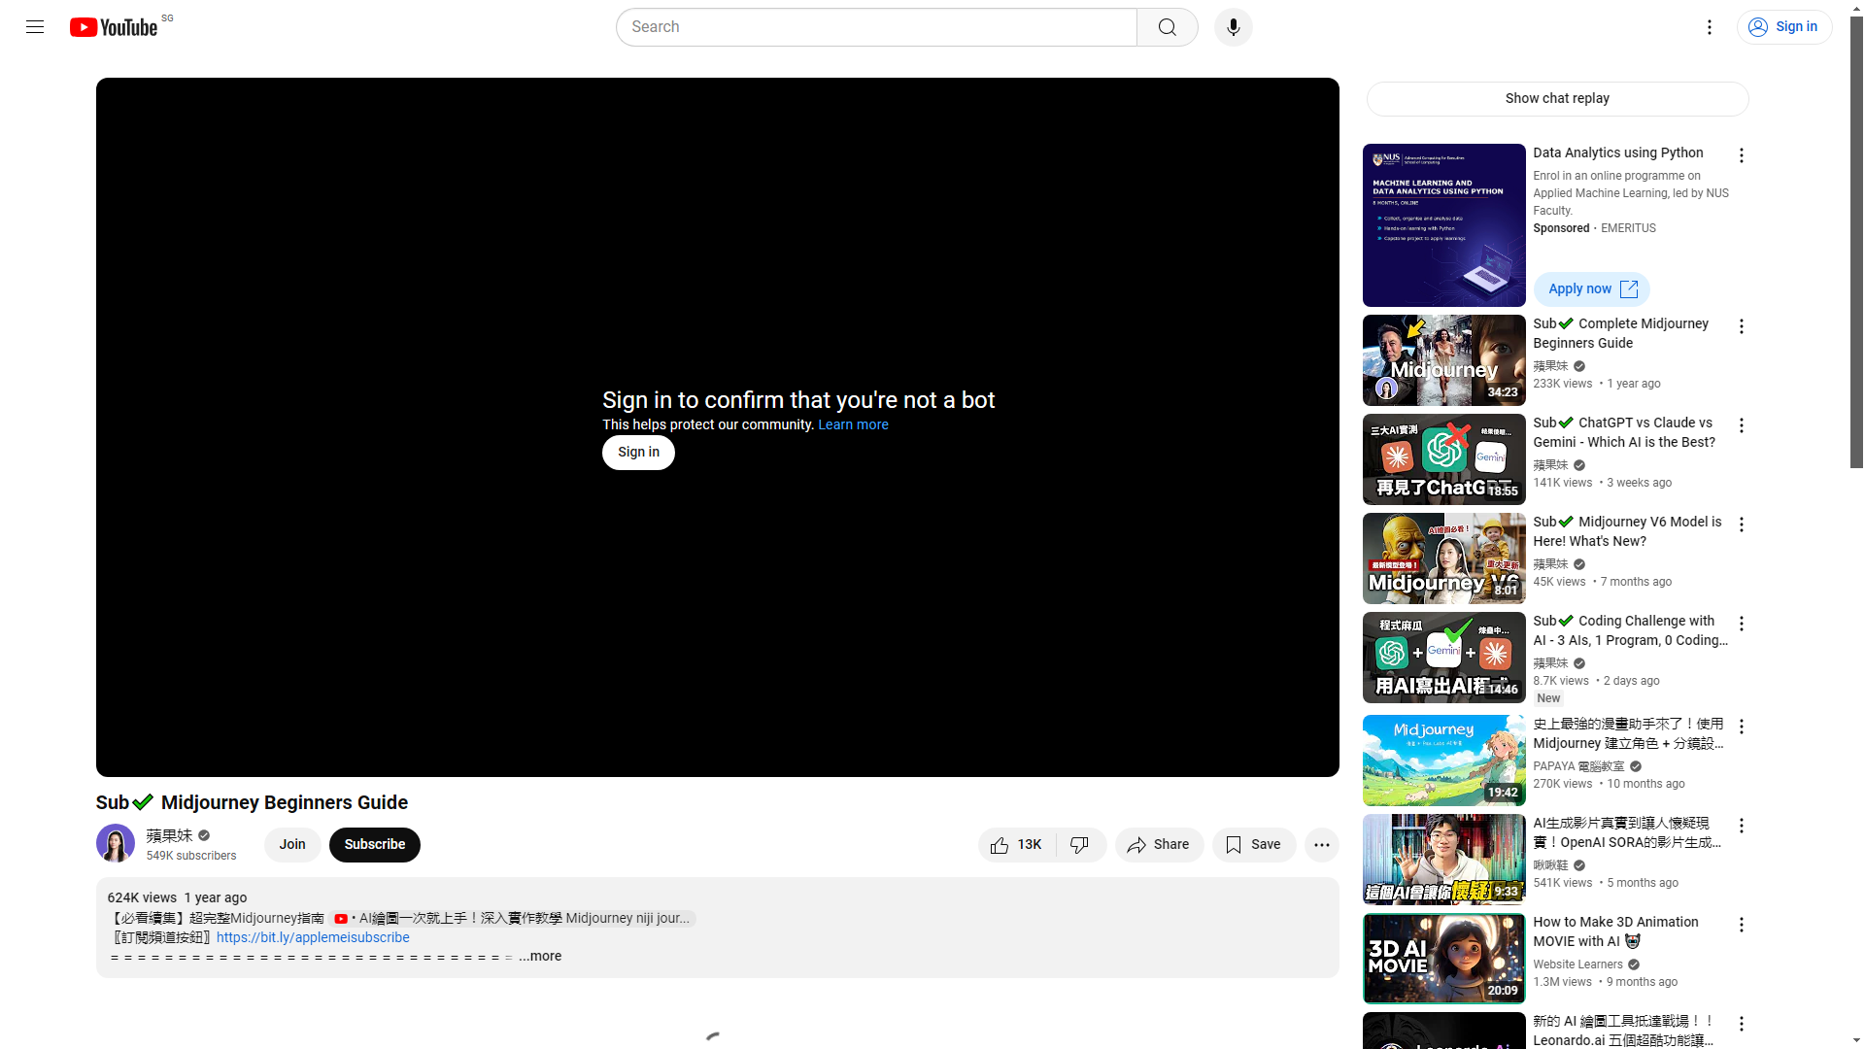Screen dimensions: 1865x1049
Task: Open the linked video chip in description
Action: pyautogui.click(x=512, y=919)
